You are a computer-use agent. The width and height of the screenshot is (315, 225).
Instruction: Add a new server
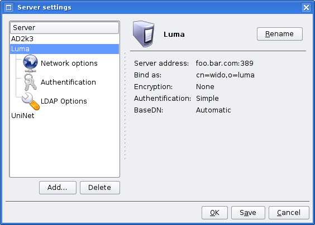pos(58,188)
